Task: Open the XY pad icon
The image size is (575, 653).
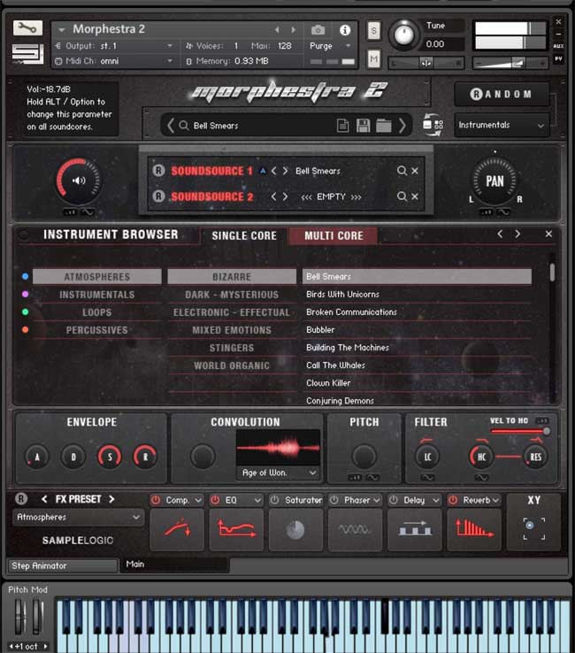Action: 533,530
